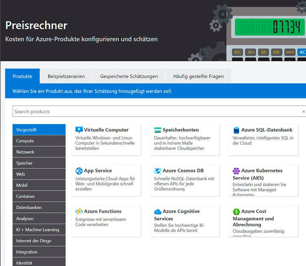Image resolution: width=306 pixels, height=266 pixels.
Task: Click 'Entwickeln und skalieren Sie' description text
Action: click(x=260, y=189)
